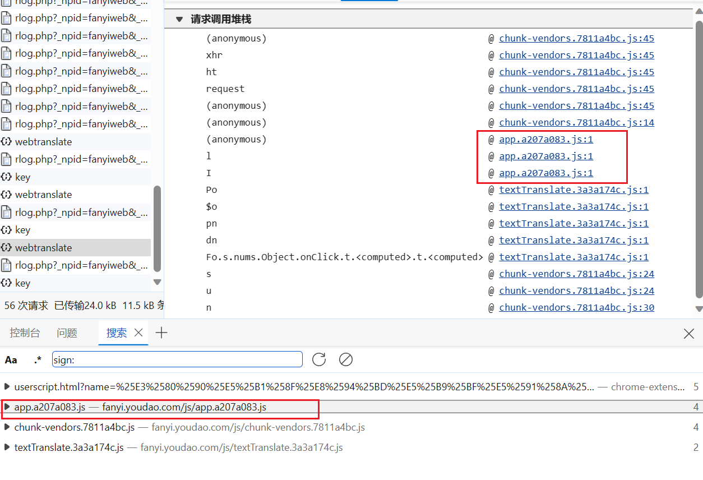Click the fanyi.youdao.com/js/chunk-vendors.7811a4bc.js path text
Screen dimensions: 703x480
[258, 427]
